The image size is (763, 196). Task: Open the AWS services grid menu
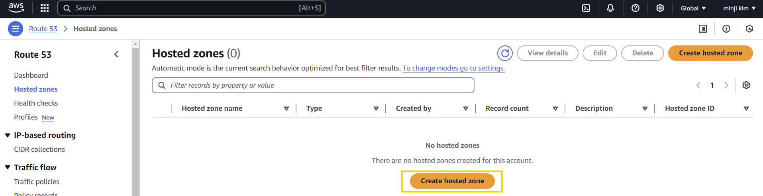pos(45,8)
